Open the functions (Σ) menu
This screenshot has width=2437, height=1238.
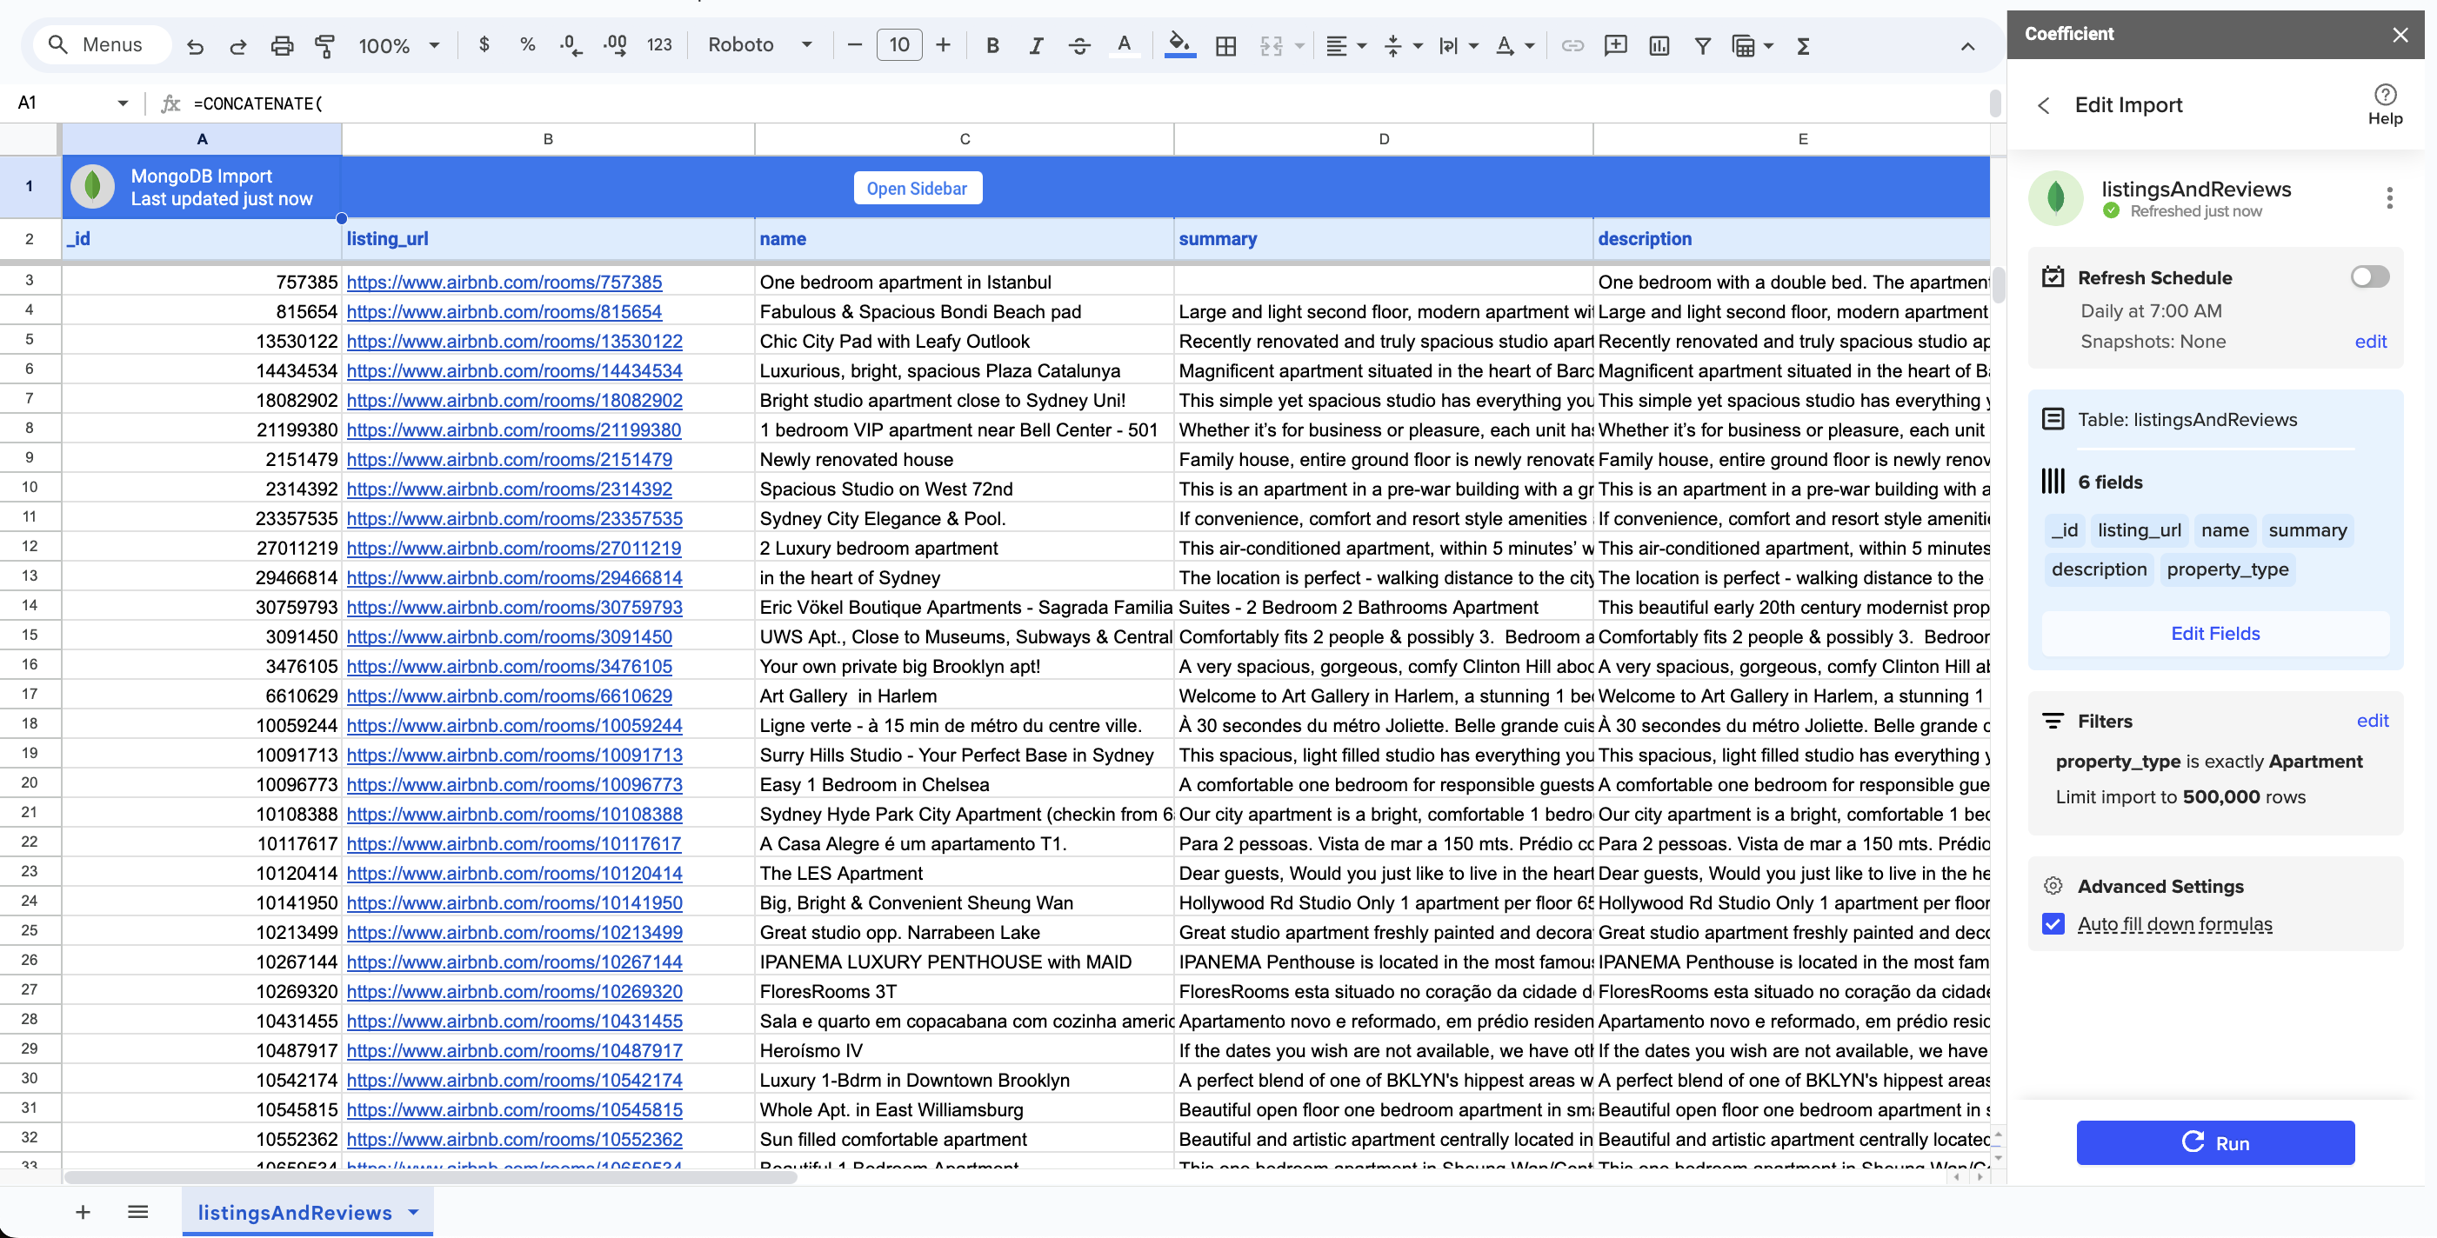(x=1803, y=44)
